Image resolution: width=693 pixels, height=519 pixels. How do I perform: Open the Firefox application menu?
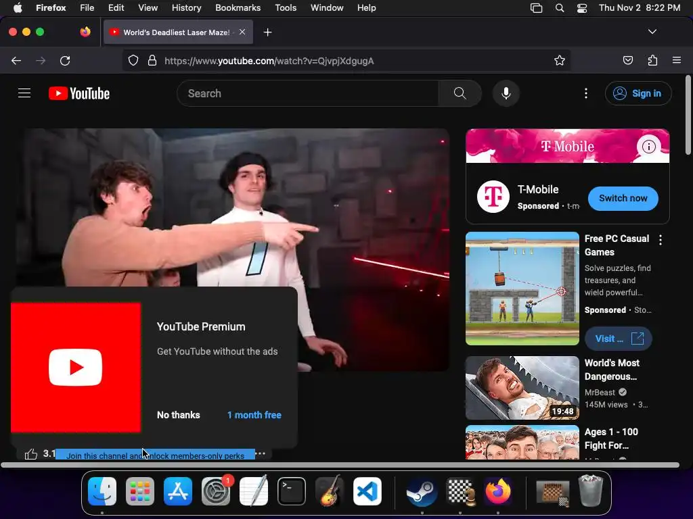tap(677, 60)
